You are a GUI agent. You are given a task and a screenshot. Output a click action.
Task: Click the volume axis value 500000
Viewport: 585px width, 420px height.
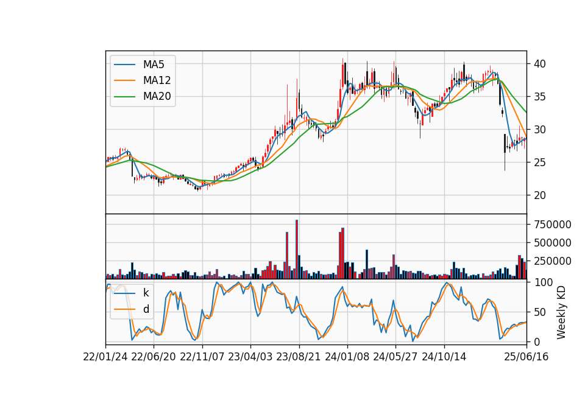click(553, 243)
